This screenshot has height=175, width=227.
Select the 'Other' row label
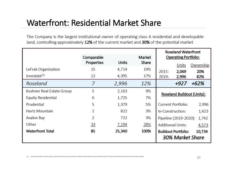(31, 124)
